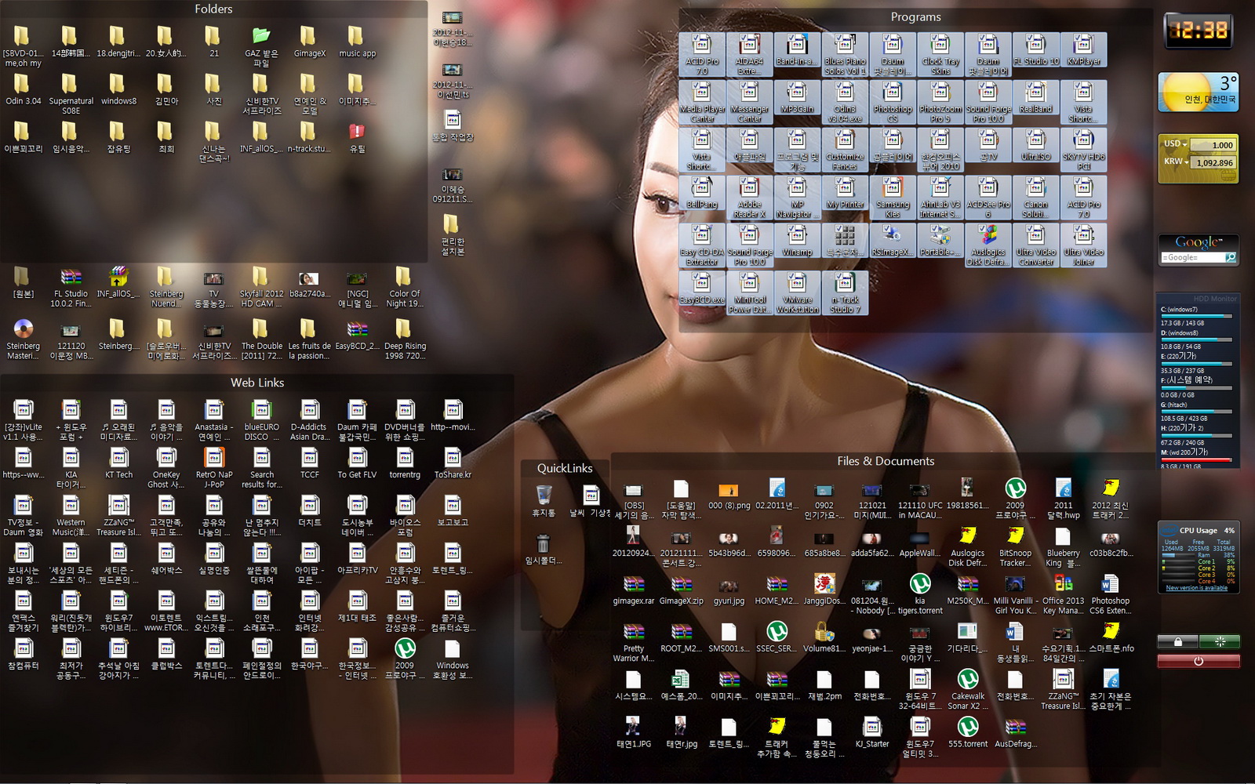Open Auslogics Disk Defrag in Programs fence
Image resolution: width=1255 pixels, height=784 pixels.
point(988,245)
